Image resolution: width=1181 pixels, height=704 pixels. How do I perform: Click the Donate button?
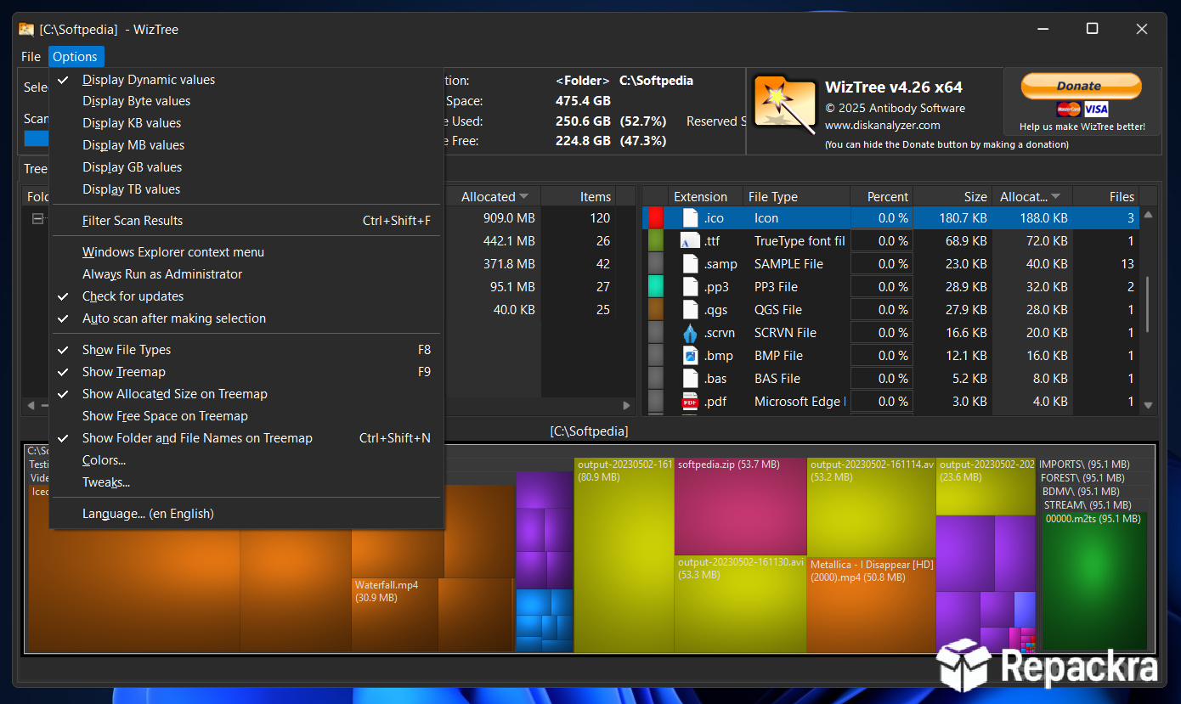[x=1080, y=86]
